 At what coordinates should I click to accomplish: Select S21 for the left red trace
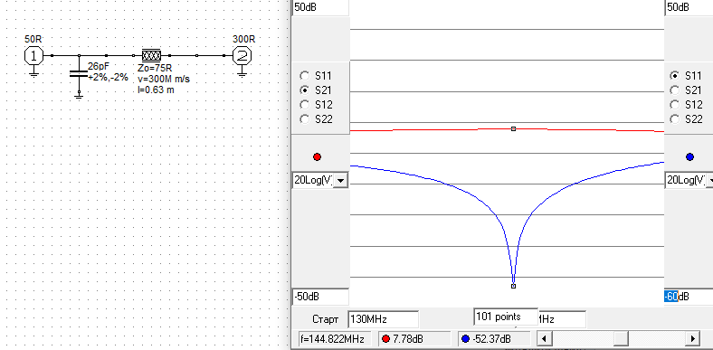(306, 90)
